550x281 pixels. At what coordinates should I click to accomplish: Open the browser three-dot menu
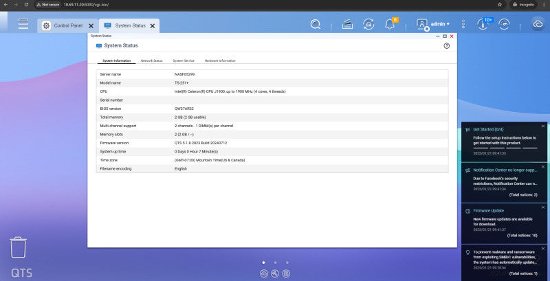[544, 5]
